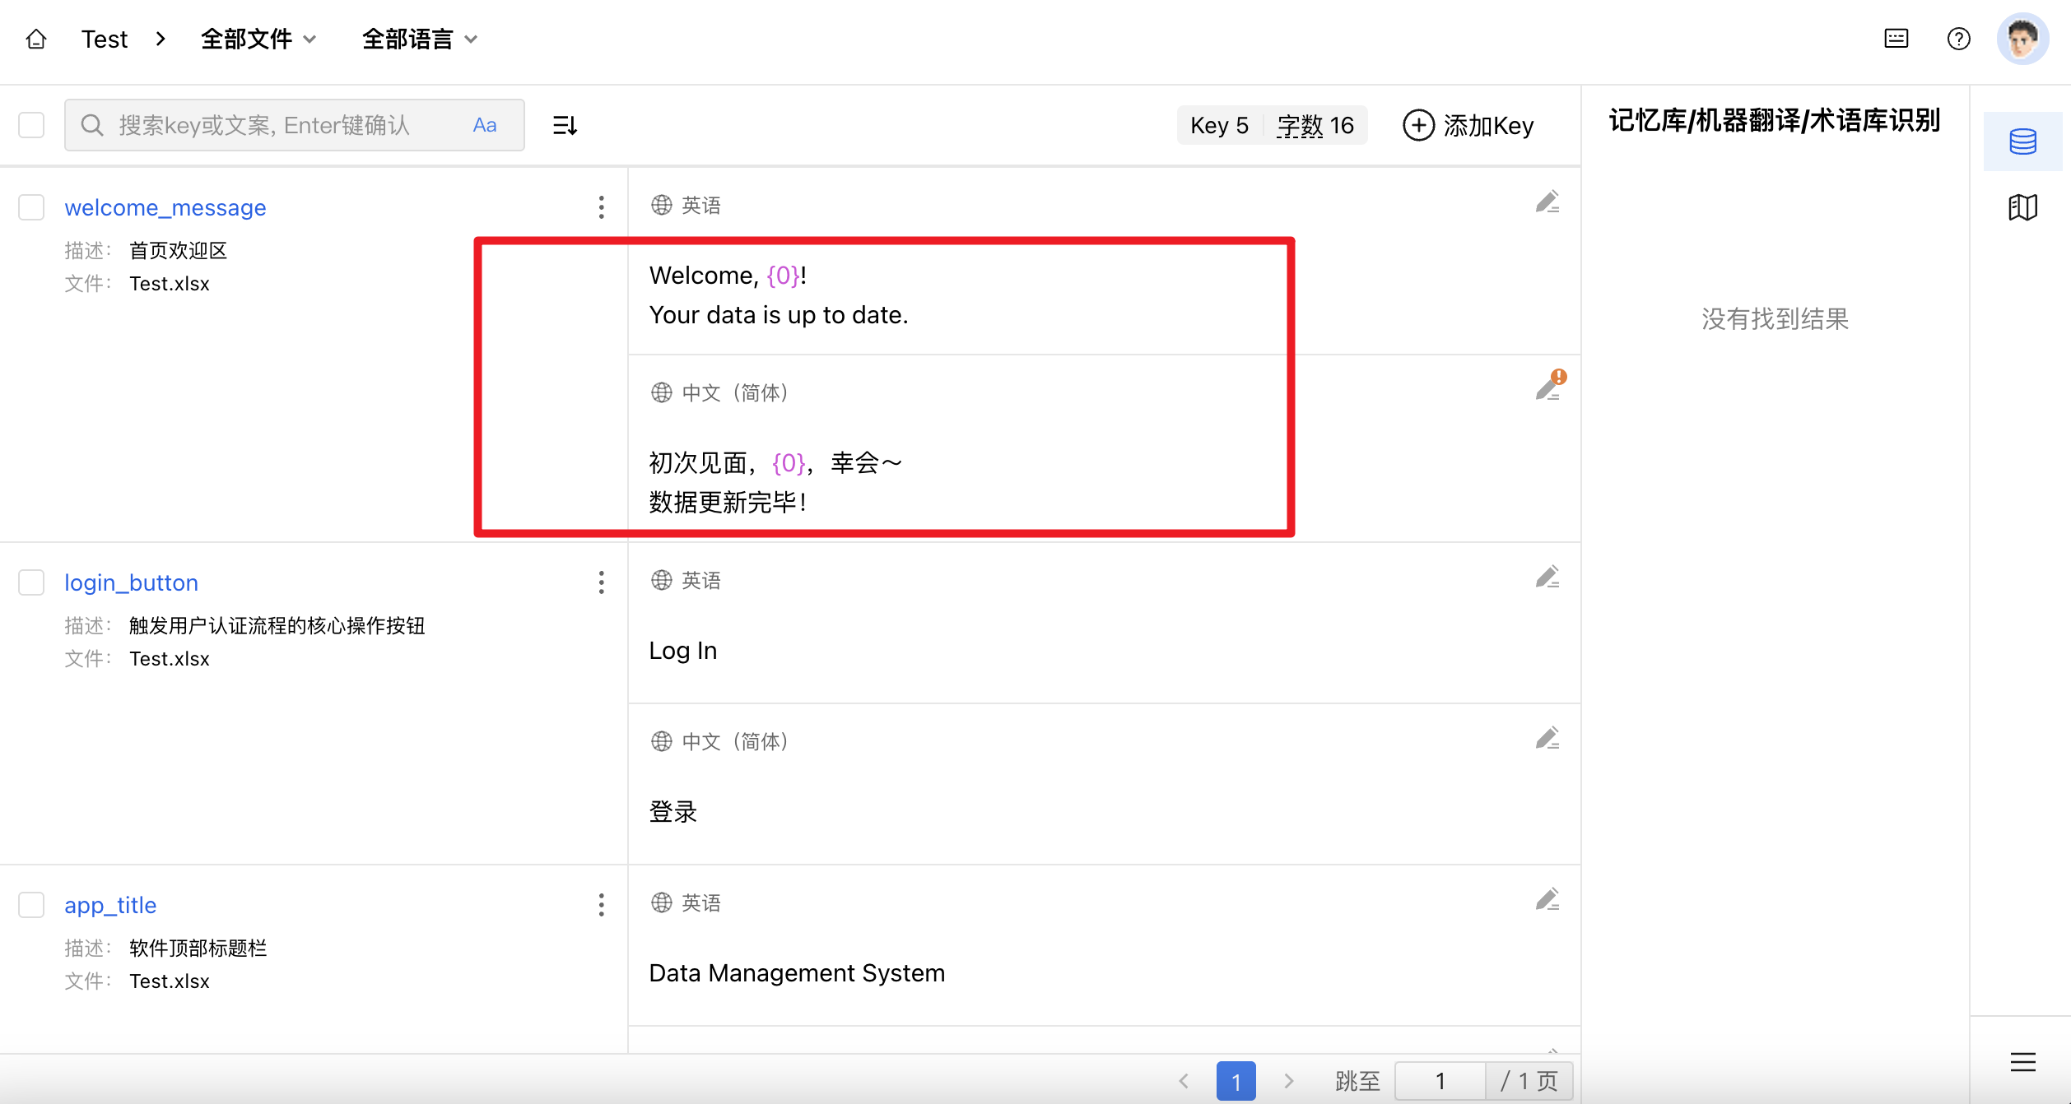Open the more options menu for welcome_message
Screen dimensions: 2071x1104
(602, 207)
